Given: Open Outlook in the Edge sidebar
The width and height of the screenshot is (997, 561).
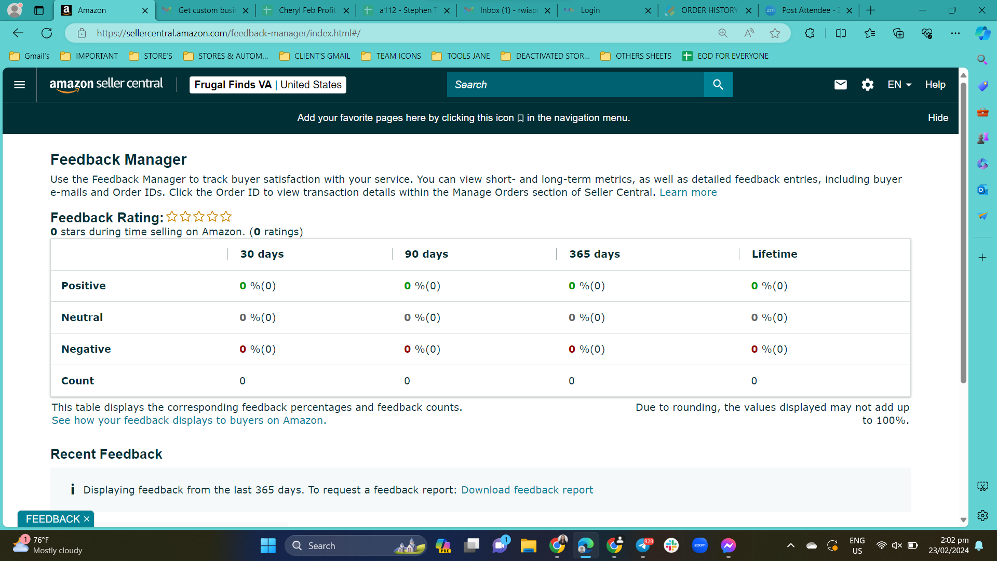Looking at the screenshot, I should (x=982, y=190).
